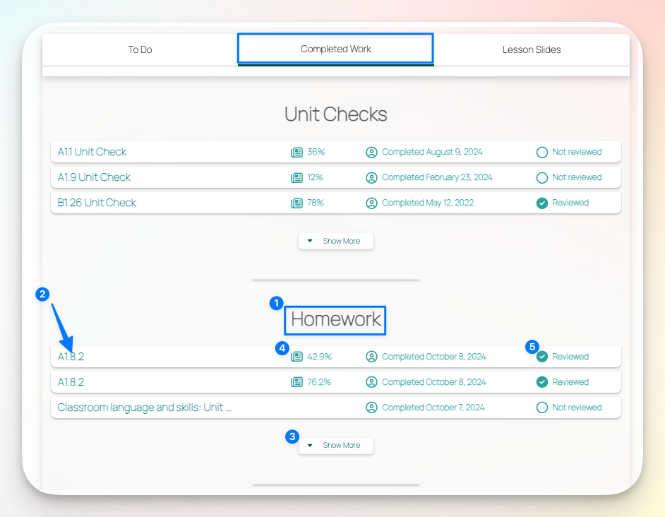Viewport: 665px width, 517px height.
Task: Click score icon next to 78% result
Action: pos(296,203)
